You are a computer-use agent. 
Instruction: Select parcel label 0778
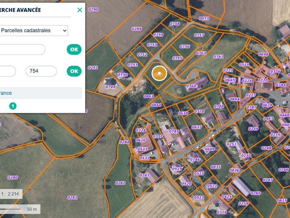(199, 111)
